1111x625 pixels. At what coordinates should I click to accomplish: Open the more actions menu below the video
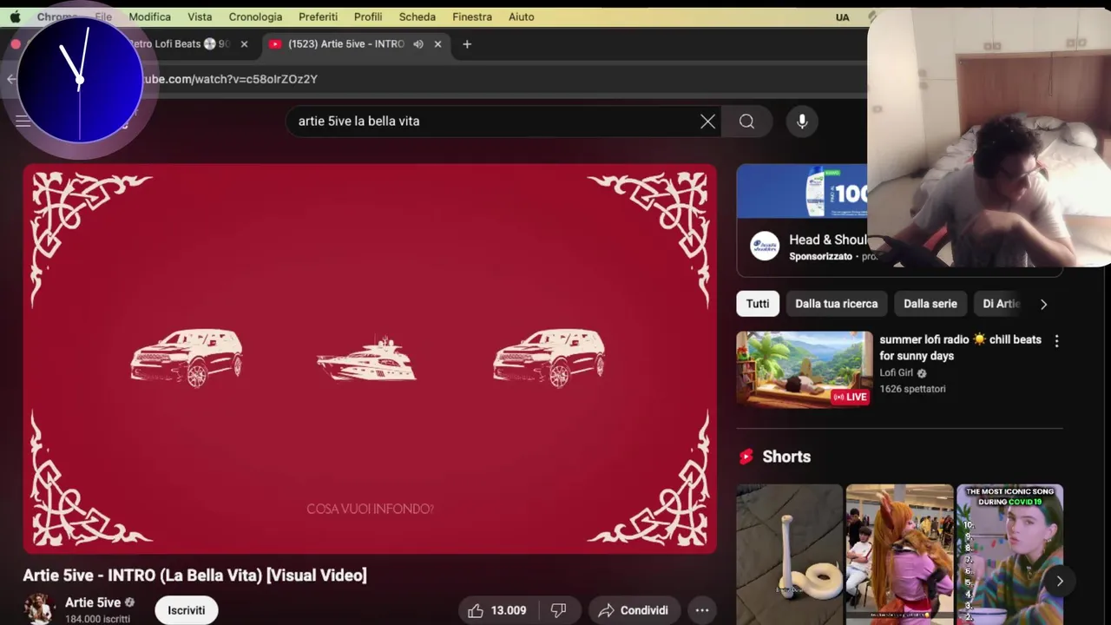pos(702,610)
